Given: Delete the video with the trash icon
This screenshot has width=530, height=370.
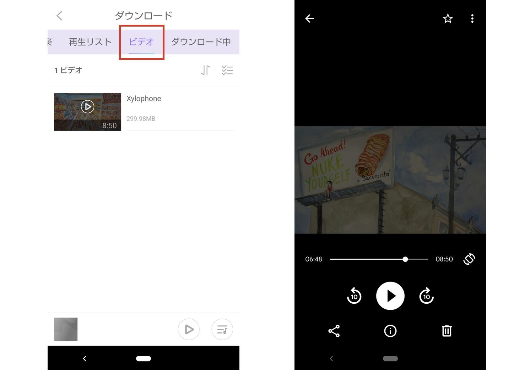Looking at the screenshot, I should pyautogui.click(x=447, y=331).
